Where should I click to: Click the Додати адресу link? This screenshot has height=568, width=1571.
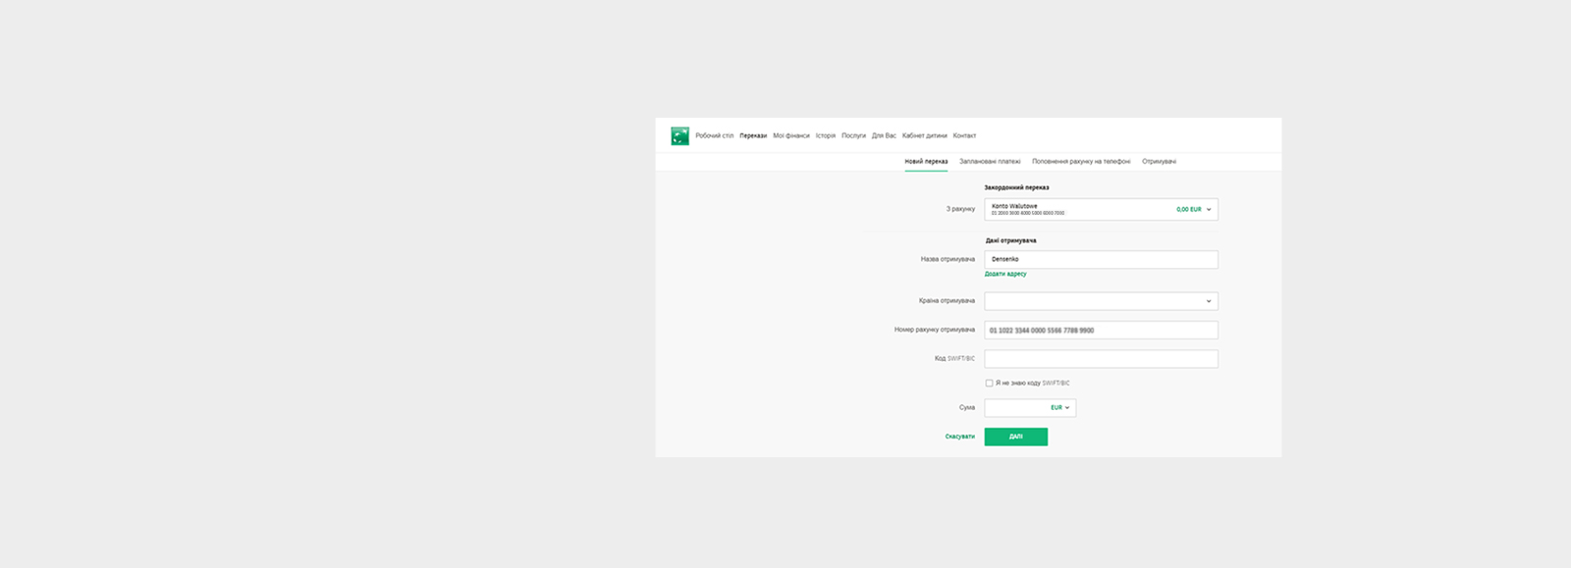(1005, 275)
